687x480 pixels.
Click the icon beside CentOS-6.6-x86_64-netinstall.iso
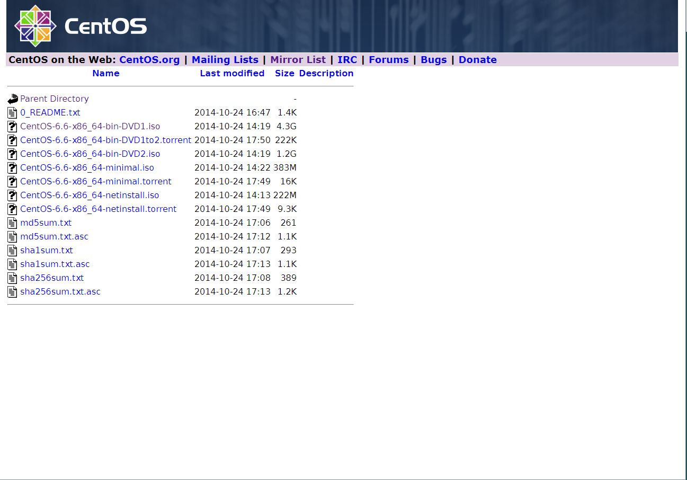click(x=12, y=195)
